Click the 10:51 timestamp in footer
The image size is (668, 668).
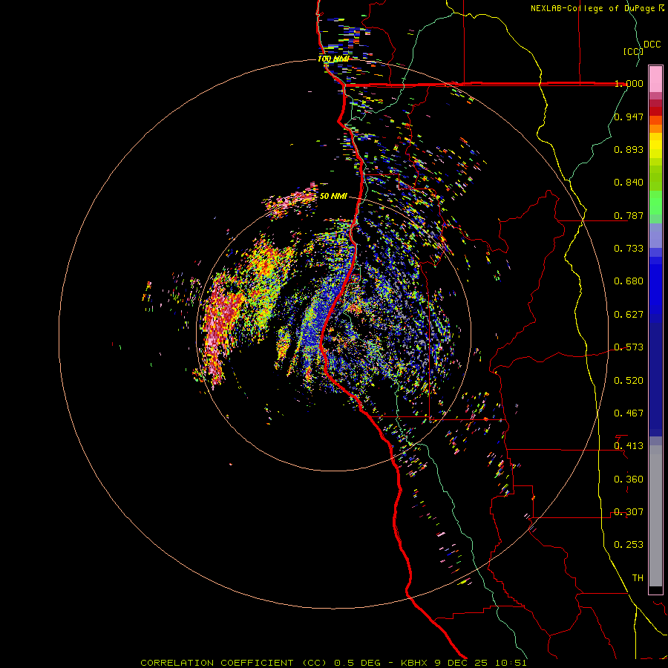pos(511,663)
